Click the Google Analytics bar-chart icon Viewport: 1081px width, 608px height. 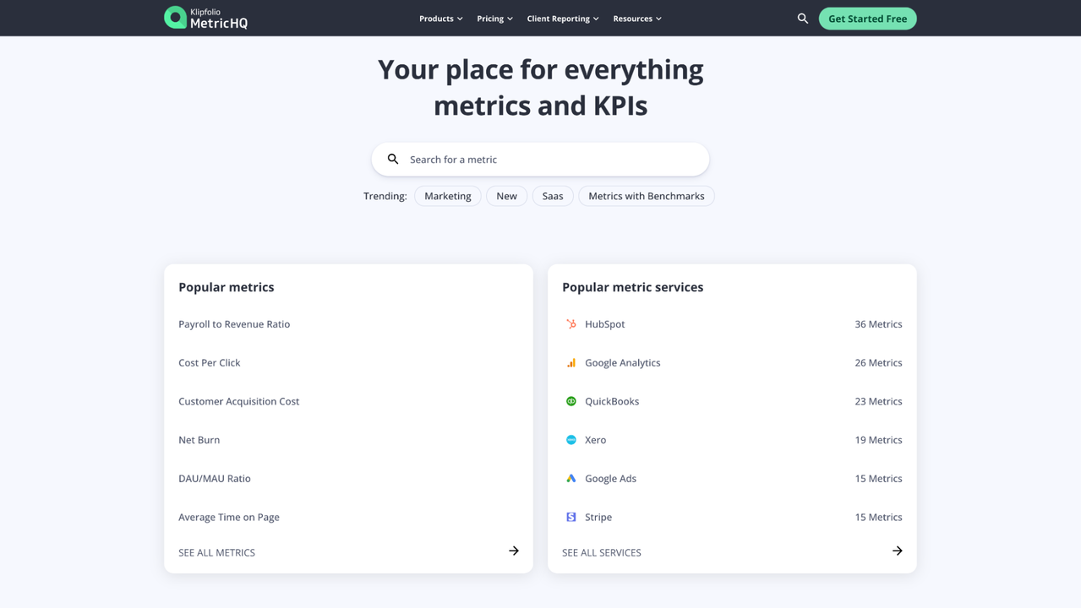(x=571, y=363)
